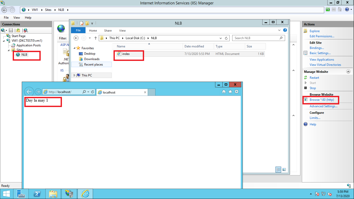Open File Explorer taskbar icon
354x199 pixels.
53,194
